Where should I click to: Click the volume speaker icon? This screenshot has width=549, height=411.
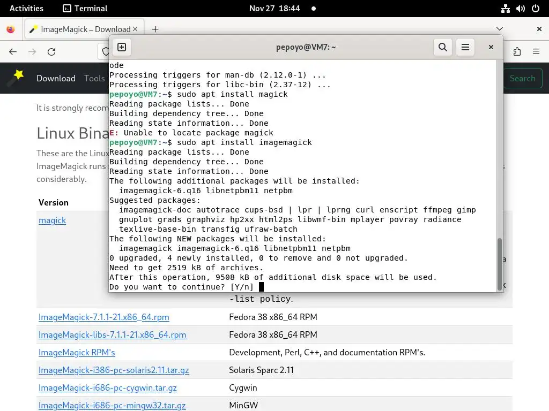[x=520, y=9]
